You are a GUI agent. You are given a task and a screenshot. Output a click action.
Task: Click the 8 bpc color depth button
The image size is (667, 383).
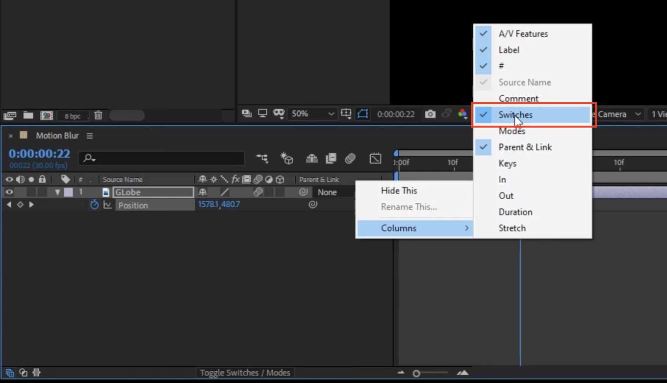(x=73, y=116)
